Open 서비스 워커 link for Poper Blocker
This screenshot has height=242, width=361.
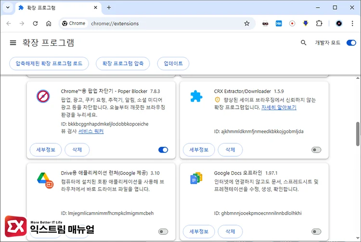point(91,131)
